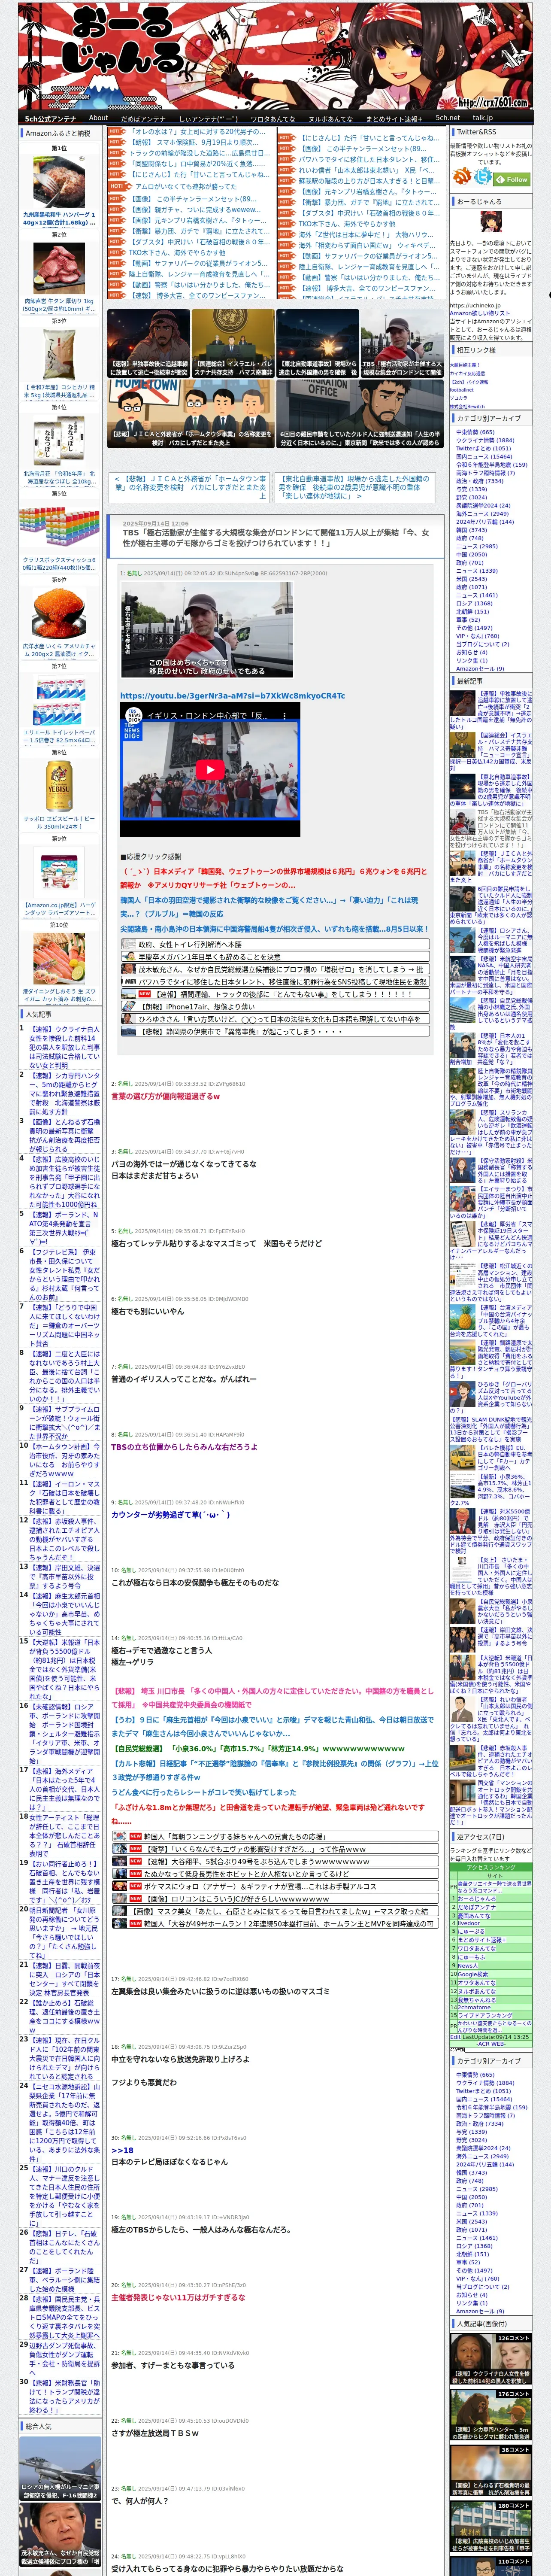This screenshot has height=2576, width=551.
Task: Click the 尖閣諸島・南小島沖の日本領海に中国海警局船 link
Action: [275, 929]
